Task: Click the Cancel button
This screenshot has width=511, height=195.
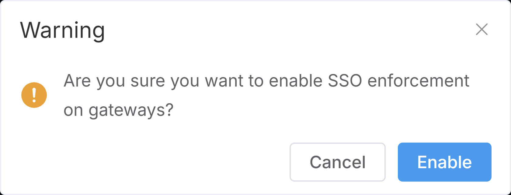Action: (x=337, y=162)
